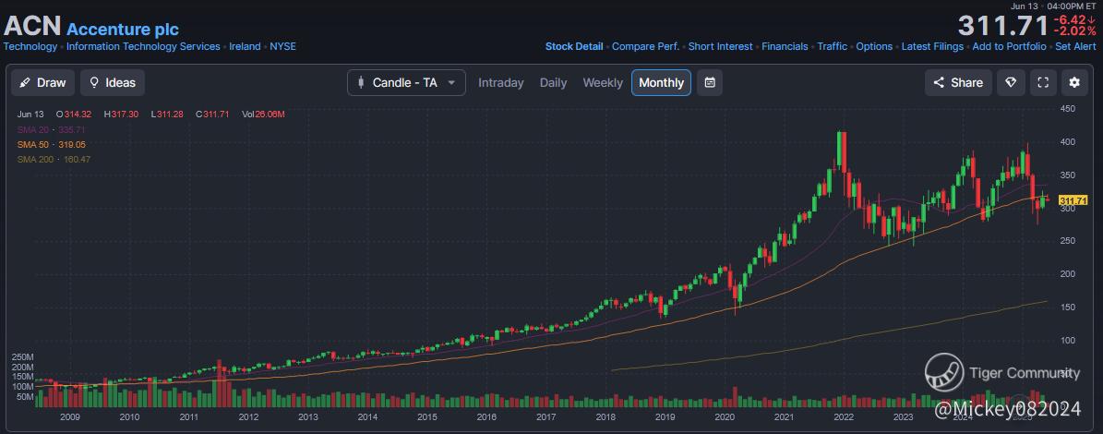Open the Financials section
The width and height of the screenshot is (1103, 434).
click(785, 46)
